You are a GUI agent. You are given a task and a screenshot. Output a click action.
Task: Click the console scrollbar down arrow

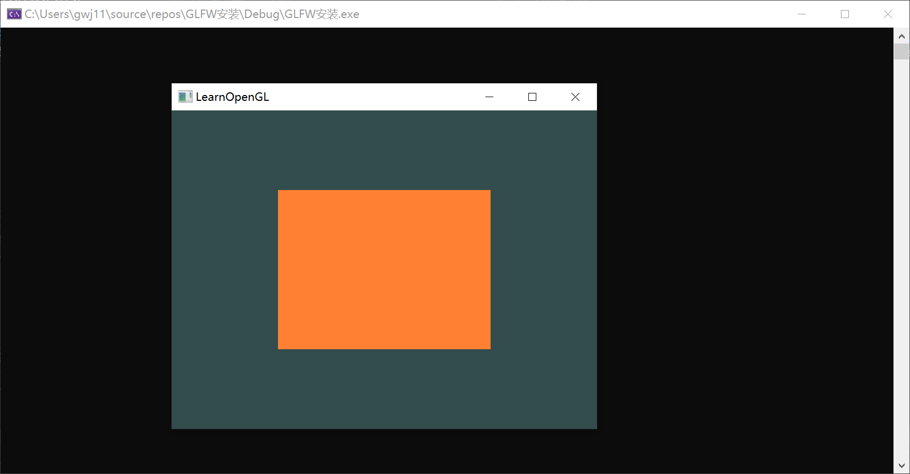pyautogui.click(x=901, y=466)
